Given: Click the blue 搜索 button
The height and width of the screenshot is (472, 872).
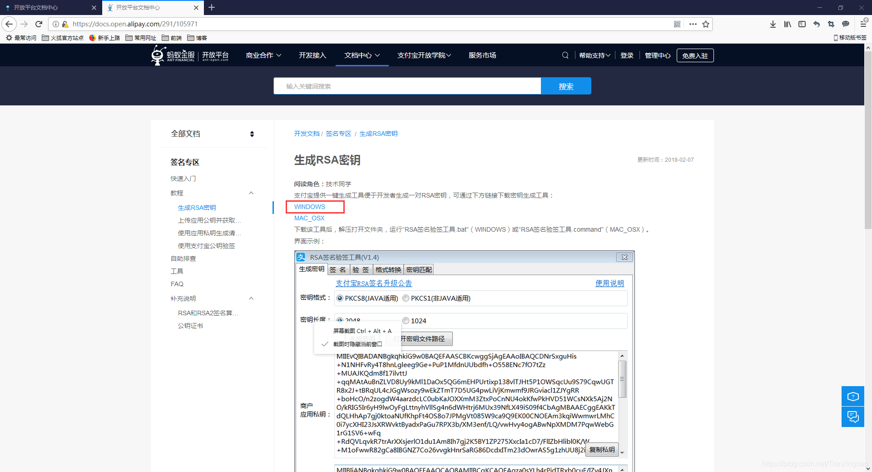Looking at the screenshot, I should click(x=566, y=86).
